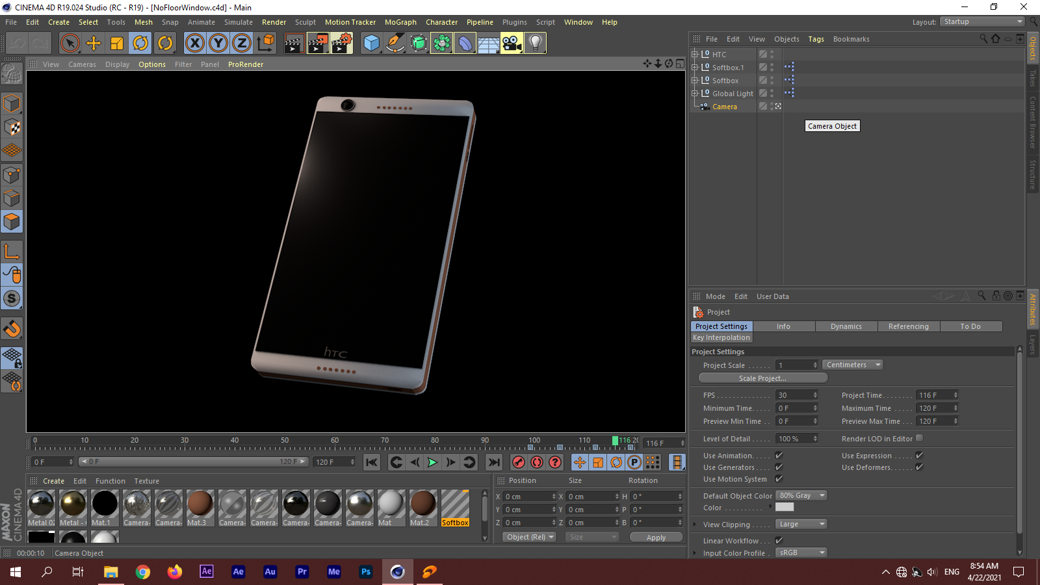Add a Camera object from toolbar
Screen dimensions: 1040x585
click(512, 44)
